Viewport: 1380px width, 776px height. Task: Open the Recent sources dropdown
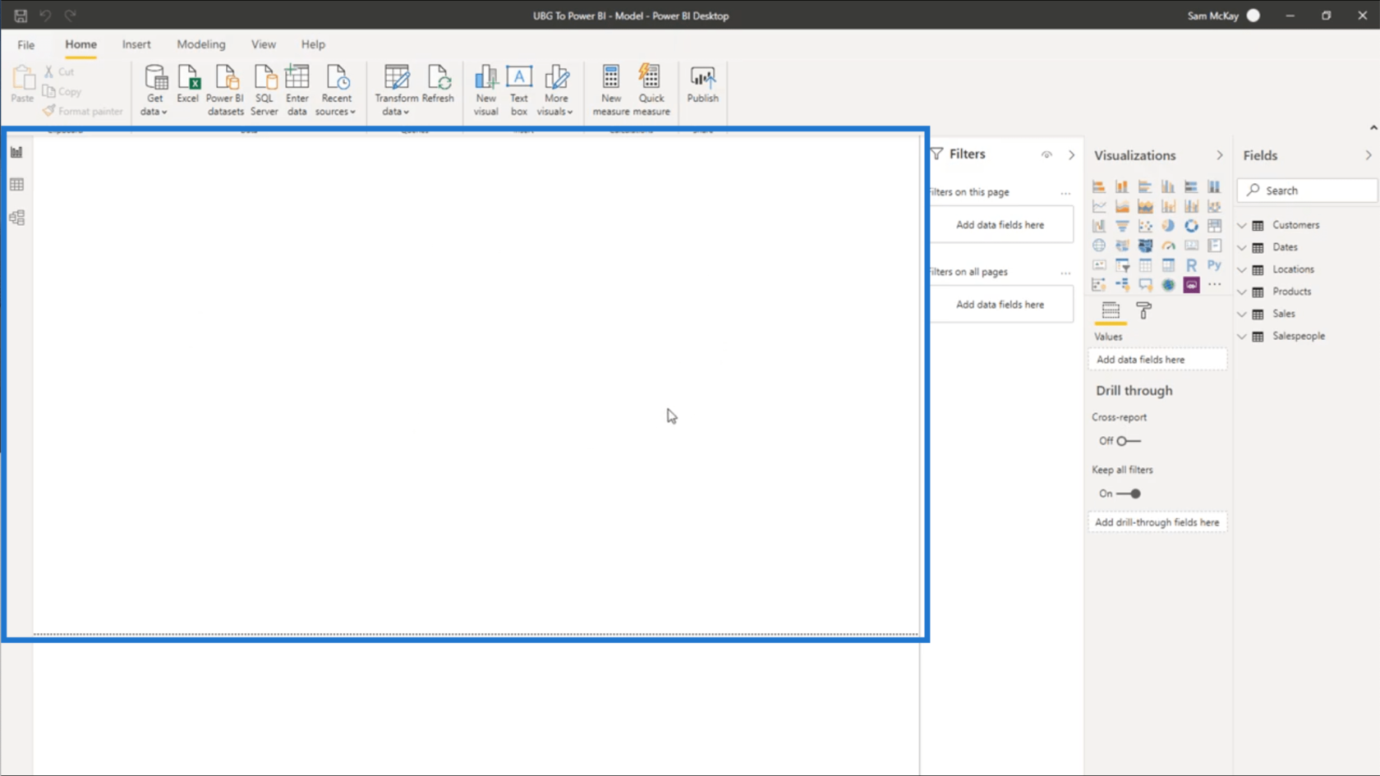coord(336,90)
